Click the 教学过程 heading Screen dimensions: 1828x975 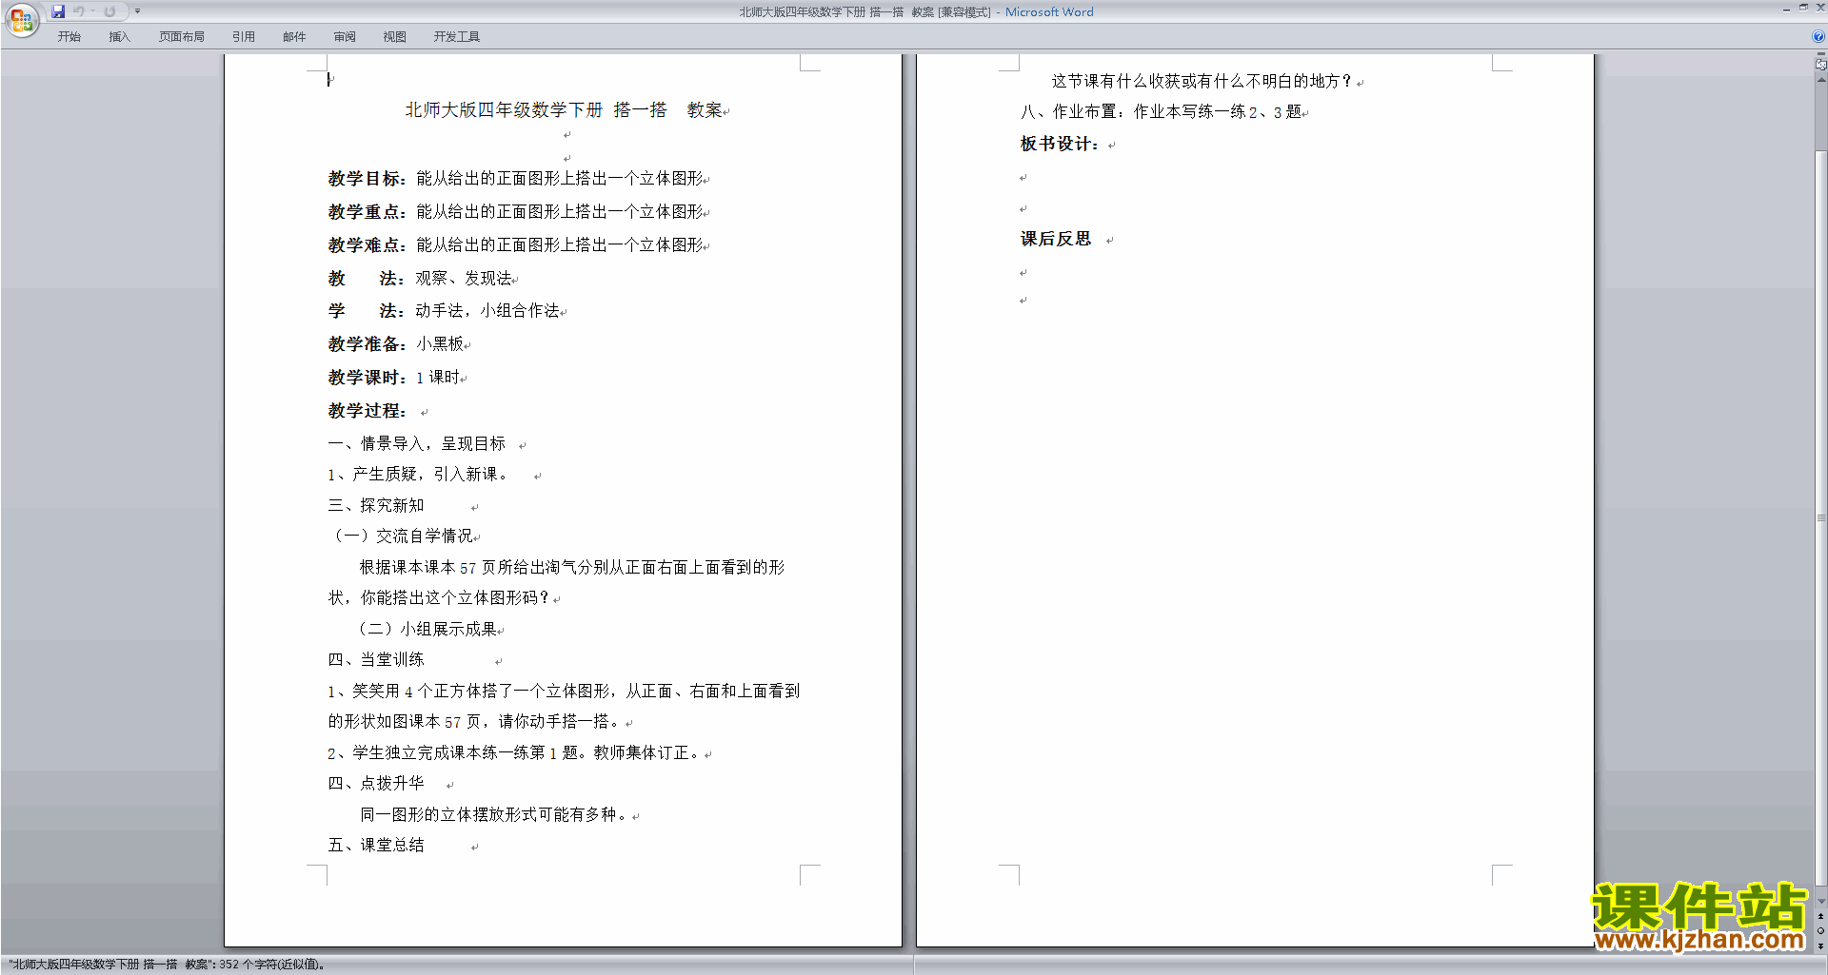point(368,411)
